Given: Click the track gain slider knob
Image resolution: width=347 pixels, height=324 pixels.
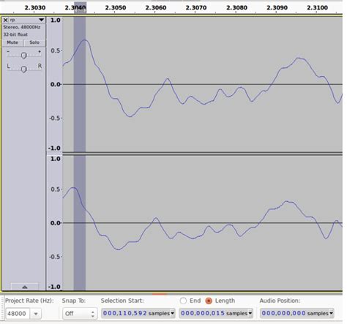Looking at the screenshot, I should pos(23,56).
